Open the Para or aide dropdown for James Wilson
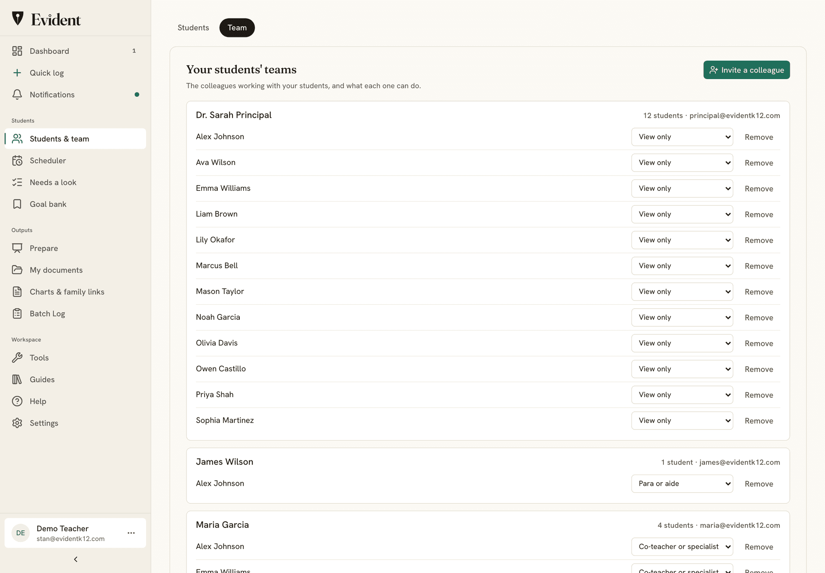This screenshot has height=573, width=825. point(682,484)
